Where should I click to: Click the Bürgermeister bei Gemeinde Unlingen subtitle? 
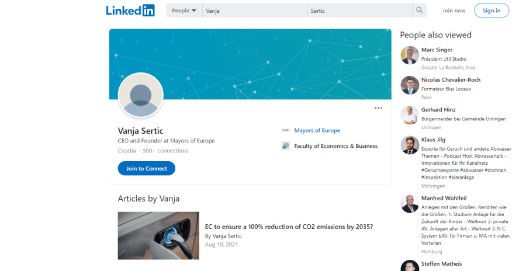point(463,119)
